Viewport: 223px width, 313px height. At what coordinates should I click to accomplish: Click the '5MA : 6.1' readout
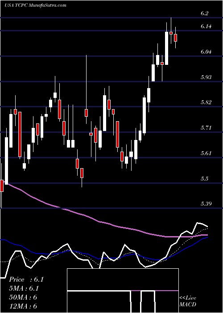24,288
